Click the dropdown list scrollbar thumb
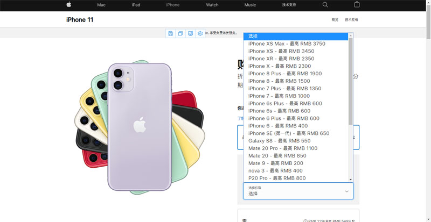This screenshot has height=222, width=431. coord(351,81)
